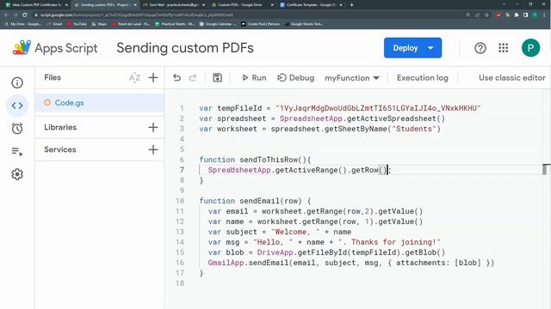Click line number 7 in gutter

182,170
